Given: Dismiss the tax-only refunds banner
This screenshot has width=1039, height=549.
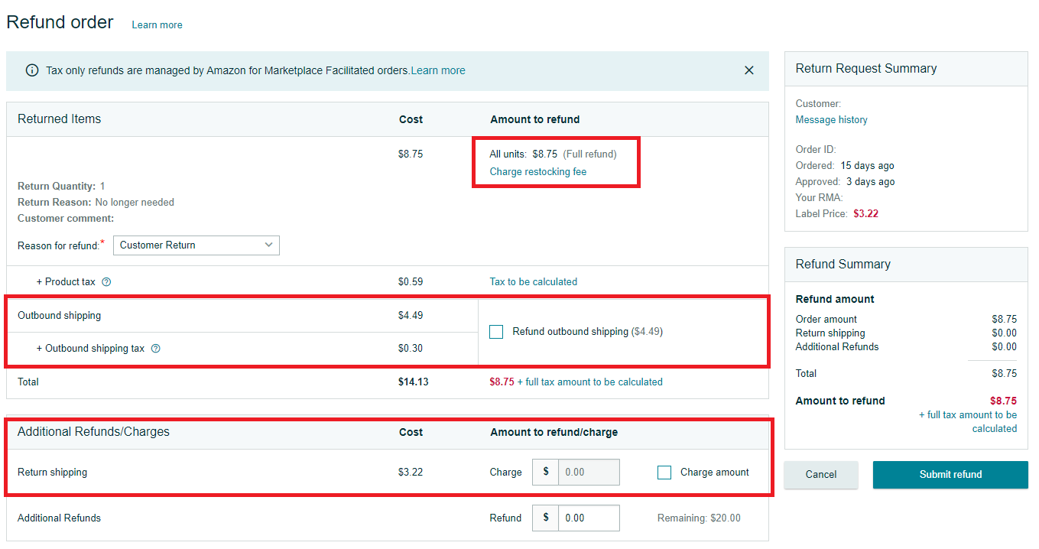Looking at the screenshot, I should [x=749, y=70].
